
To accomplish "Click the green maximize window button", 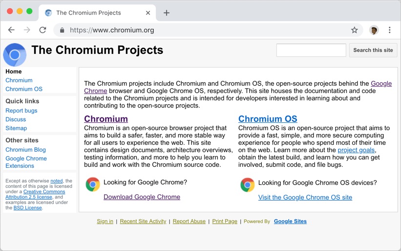I will pos(29,11).
